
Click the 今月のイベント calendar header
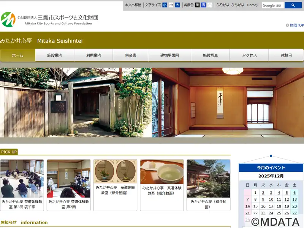271,168
